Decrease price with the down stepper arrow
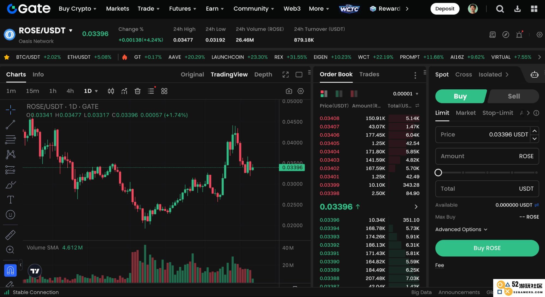 point(535,138)
